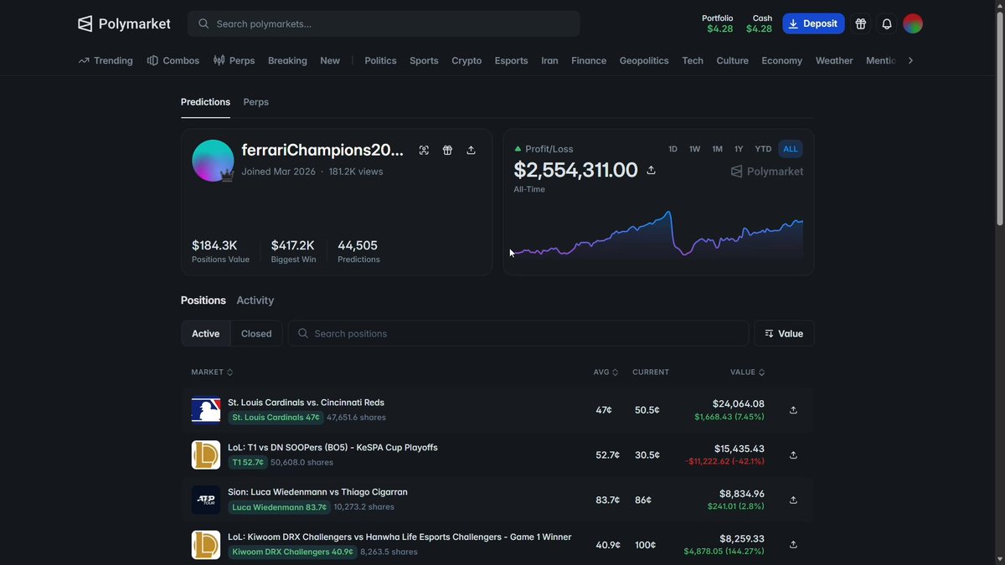The width and height of the screenshot is (1005, 565).
Task: Open the Combos category
Action: click(173, 60)
